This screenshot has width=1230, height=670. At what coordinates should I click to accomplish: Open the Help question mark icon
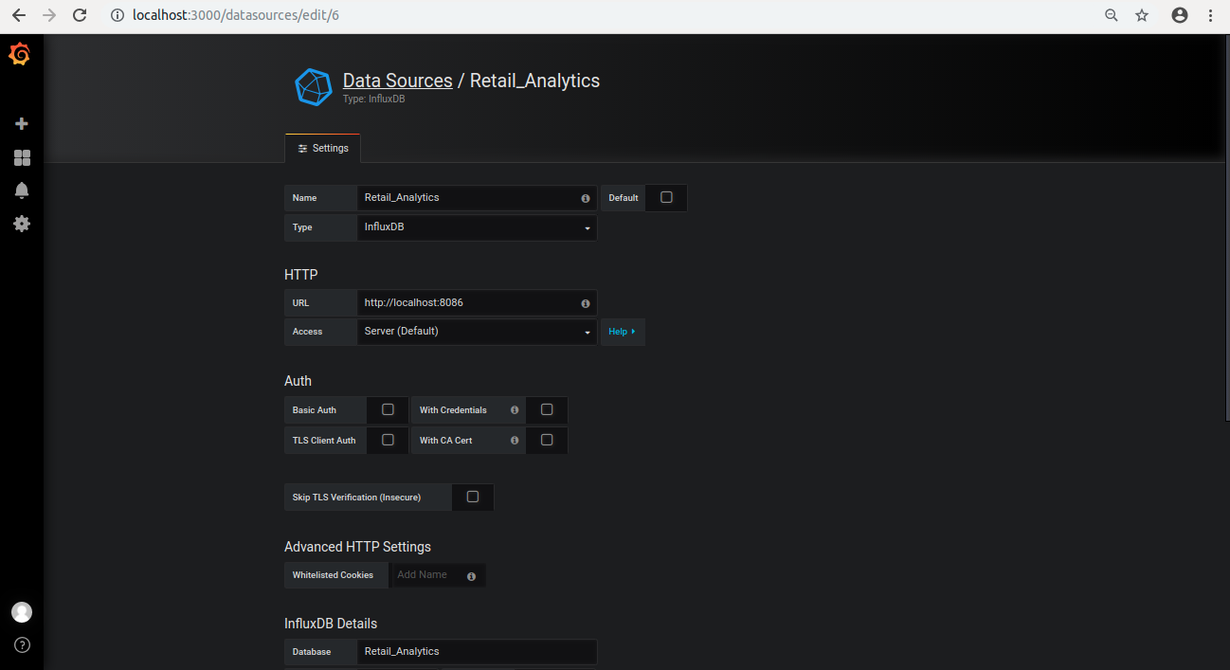(22, 644)
